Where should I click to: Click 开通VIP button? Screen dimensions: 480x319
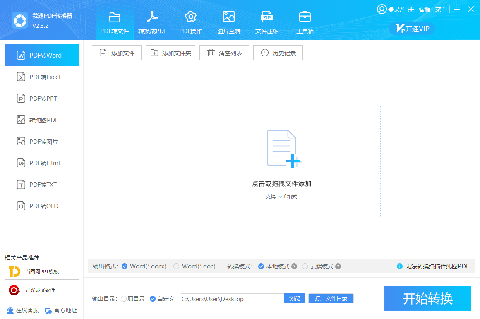click(412, 29)
